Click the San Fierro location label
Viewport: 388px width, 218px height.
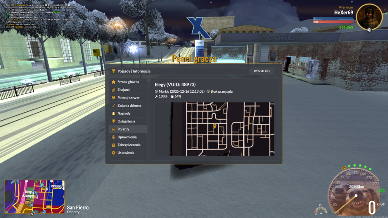(78, 208)
